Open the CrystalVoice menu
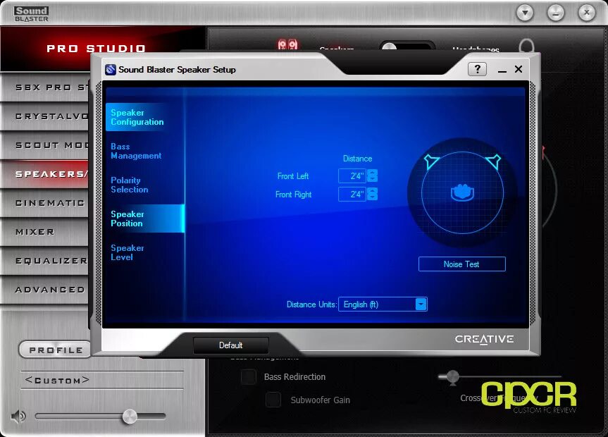The width and height of the screenshot is (608, 437). point(46,116)
